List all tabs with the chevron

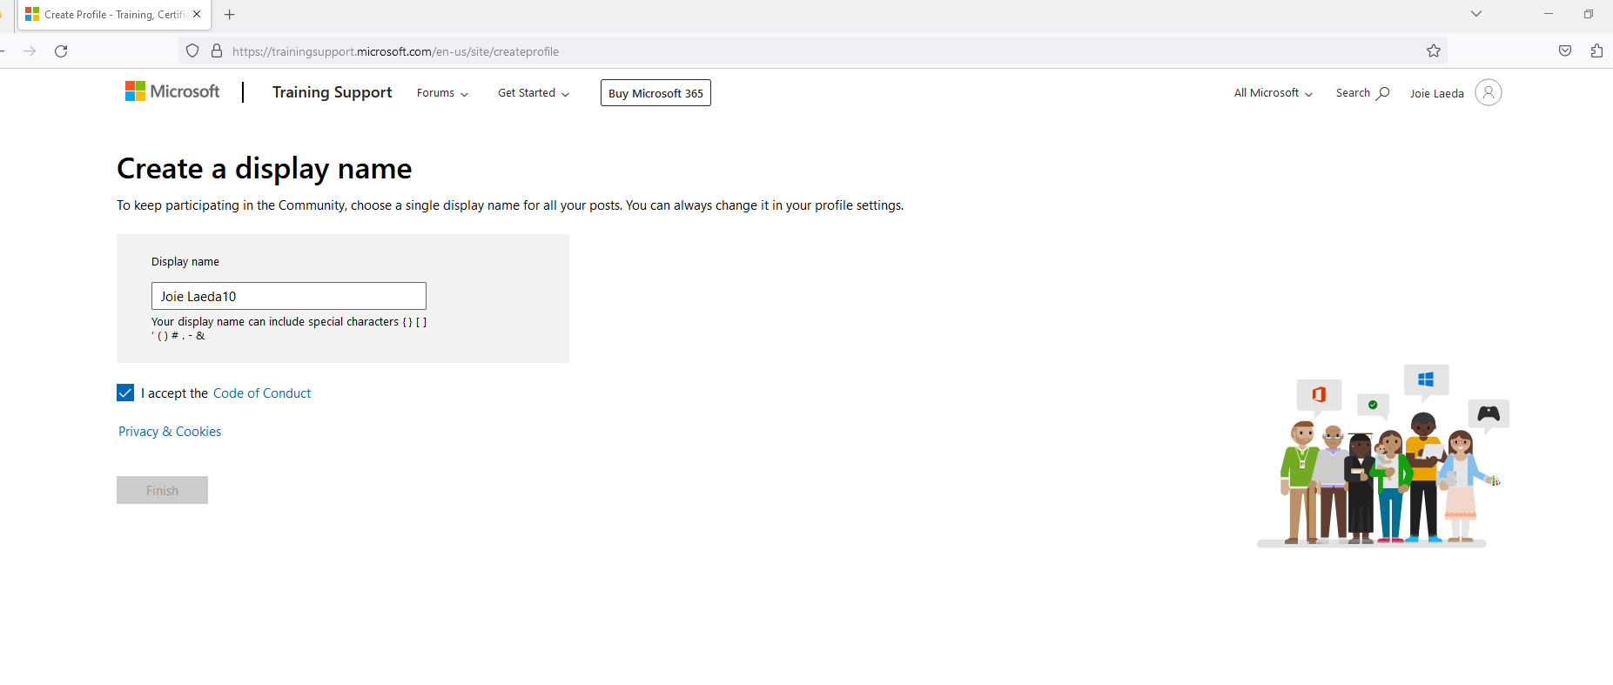(1476, 14)
